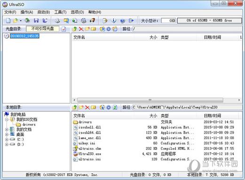
Task: Click the 0% of 650MB capacity bar
Action: (x=209, y=21)
